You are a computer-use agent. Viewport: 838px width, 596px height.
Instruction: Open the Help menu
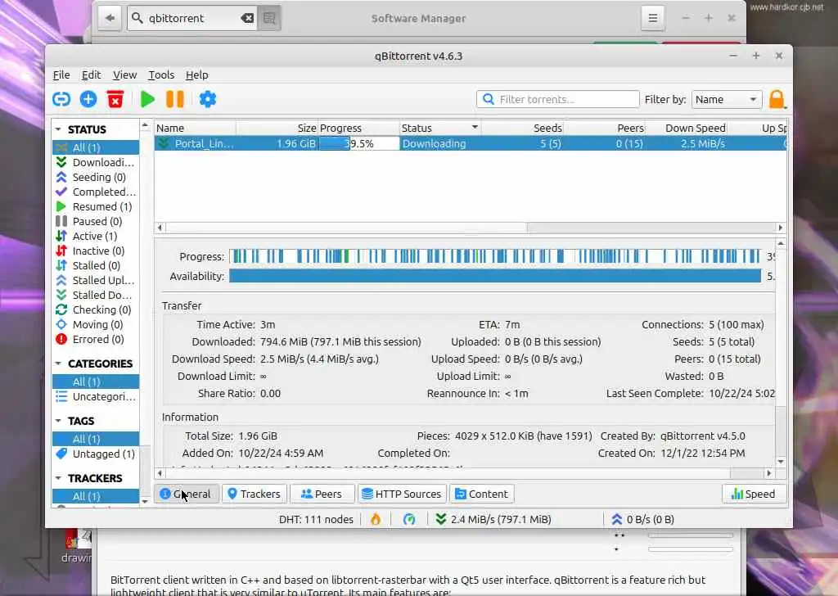[x=196, y=74]
